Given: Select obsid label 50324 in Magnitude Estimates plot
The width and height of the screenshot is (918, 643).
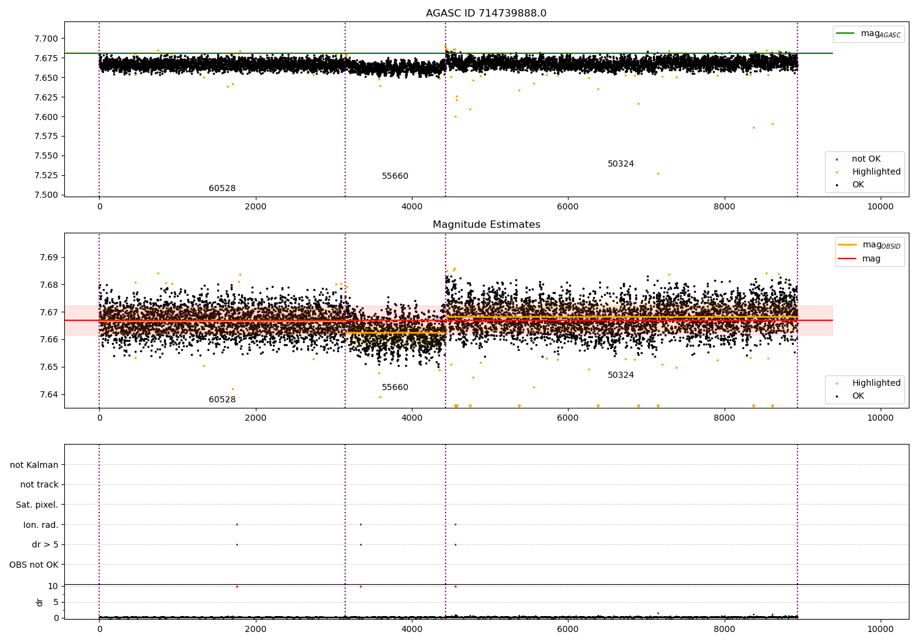Looking at the screenshot, I should [621, 375].
